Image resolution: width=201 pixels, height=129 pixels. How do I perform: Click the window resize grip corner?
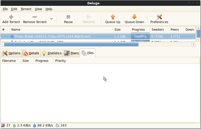click(199, 127)
